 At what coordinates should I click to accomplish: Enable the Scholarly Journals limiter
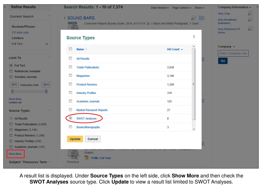[x=11, y=77]
